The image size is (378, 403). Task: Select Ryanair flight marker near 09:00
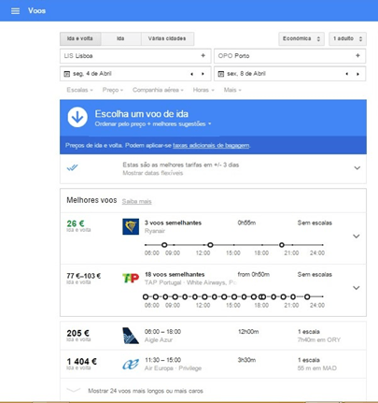click(164, 245)
